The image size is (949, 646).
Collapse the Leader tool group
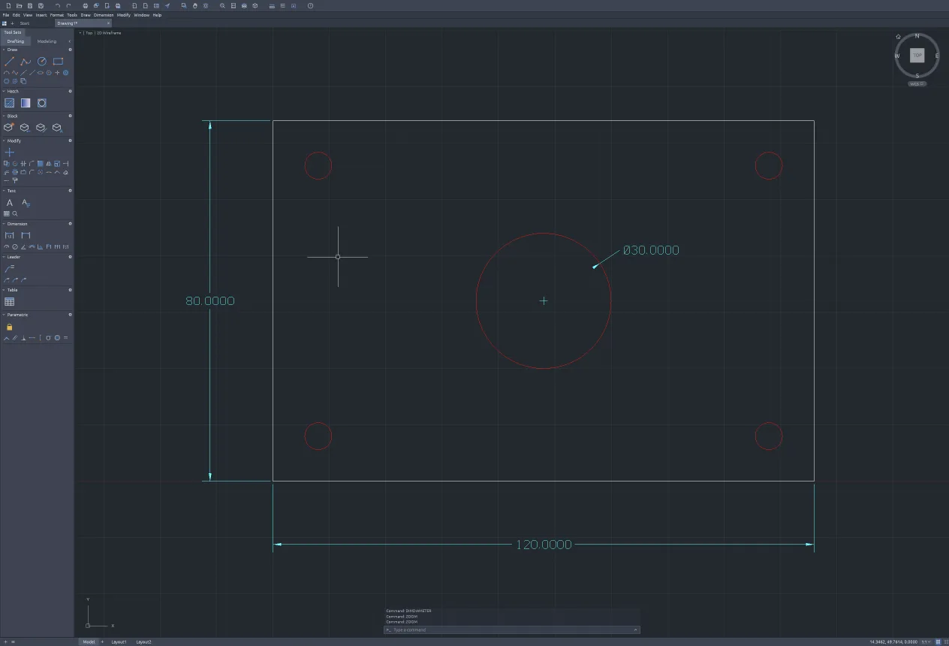4,257
